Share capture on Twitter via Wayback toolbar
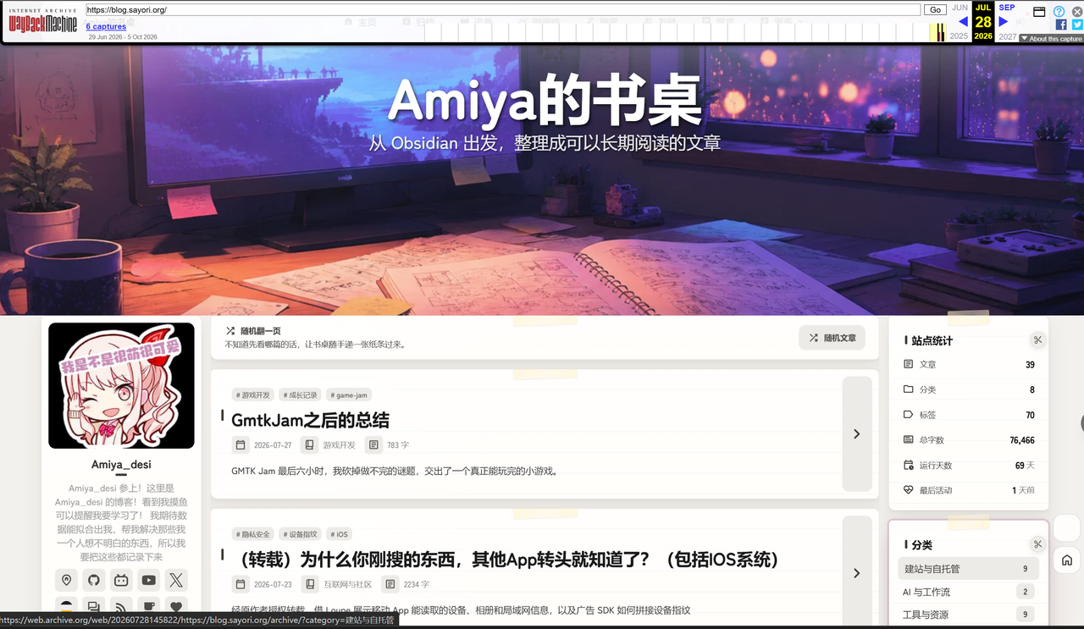The width and height of the screenshot is (1084, 629). point(1077,25)
